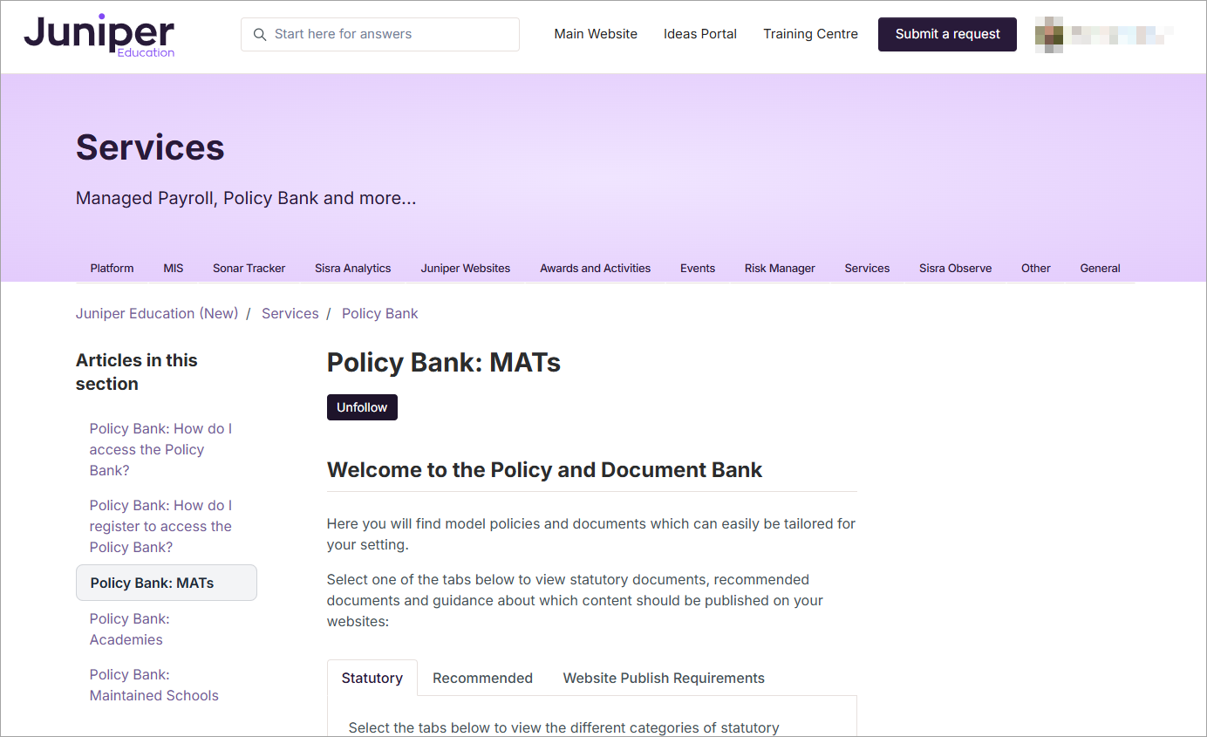Select Sonar Tracker in the category bar

249,268
